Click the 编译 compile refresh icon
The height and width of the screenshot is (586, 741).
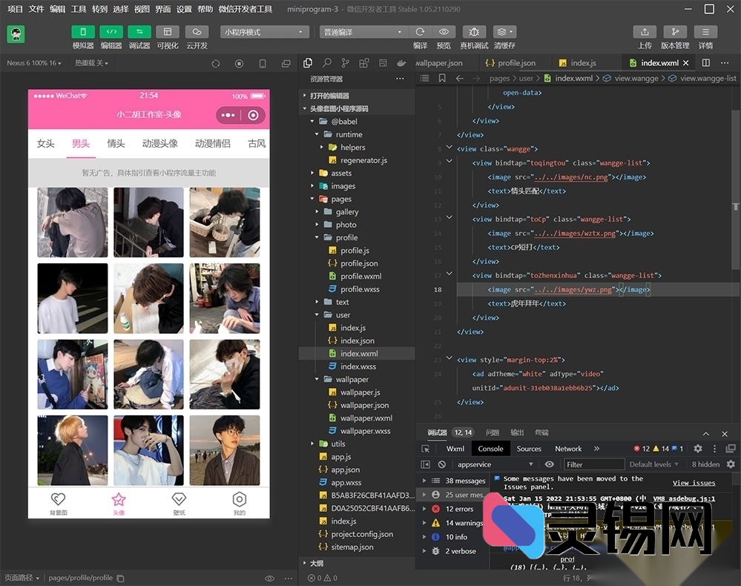(420, 32)
